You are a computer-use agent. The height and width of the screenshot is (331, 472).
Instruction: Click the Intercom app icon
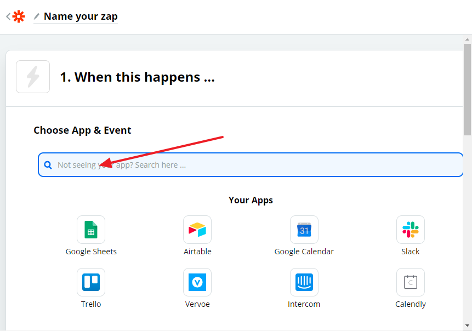click(x=304, y=282)
